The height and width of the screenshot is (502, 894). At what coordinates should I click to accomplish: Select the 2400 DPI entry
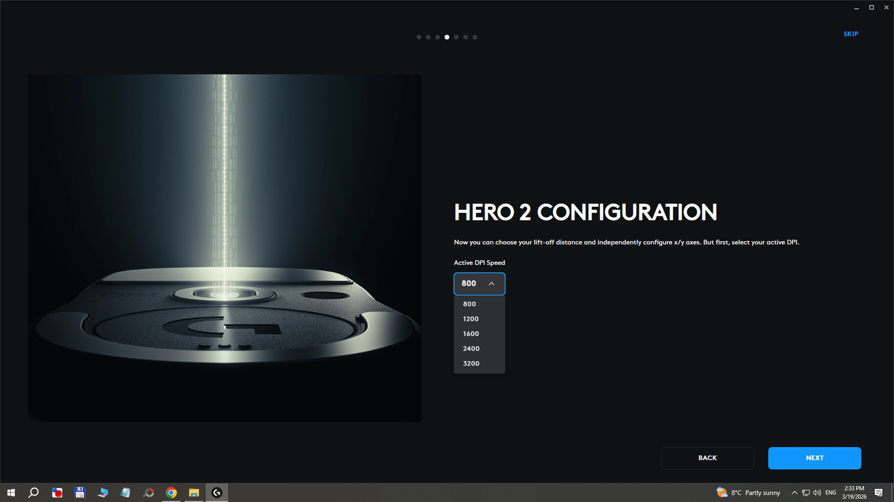(x=471, y=348)
